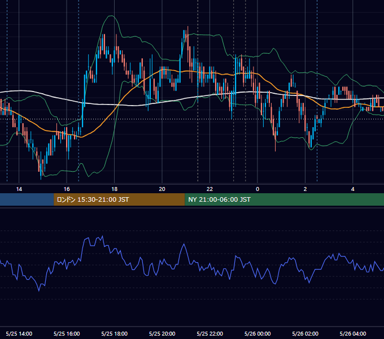Click the 18 hour label on price chart axis
Screen dimensions: 384x339
(115, 189)
